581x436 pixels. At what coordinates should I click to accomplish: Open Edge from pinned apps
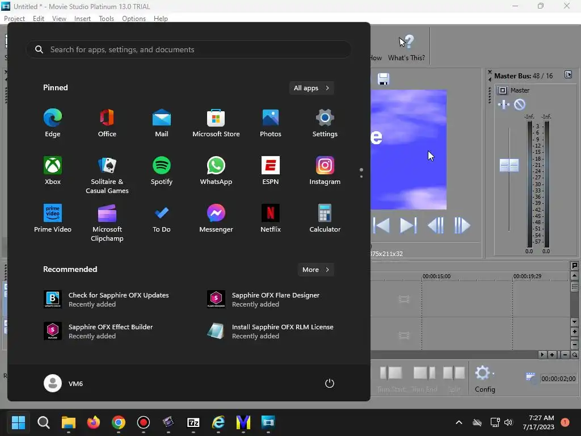pyautogui.click(x=53, y=123)
